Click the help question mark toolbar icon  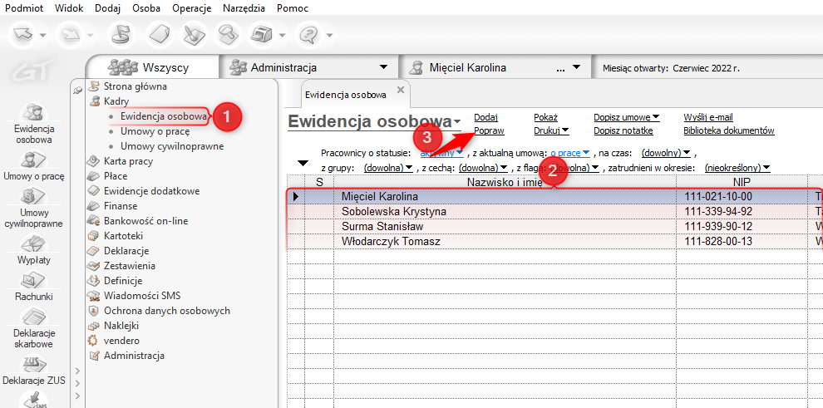click(x=309, y=35)
